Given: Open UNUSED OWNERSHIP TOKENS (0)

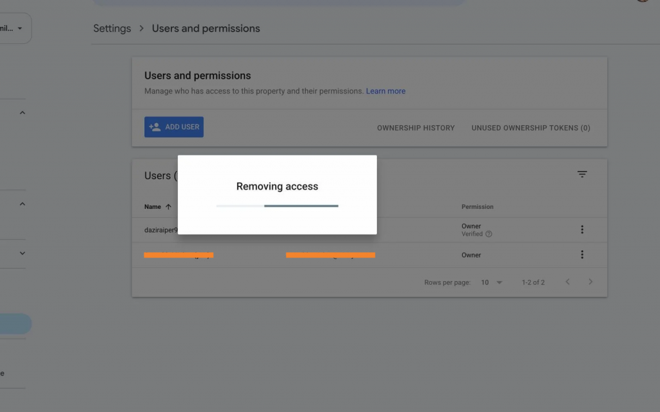Looking at the screenshot, I should pos(531,128).
